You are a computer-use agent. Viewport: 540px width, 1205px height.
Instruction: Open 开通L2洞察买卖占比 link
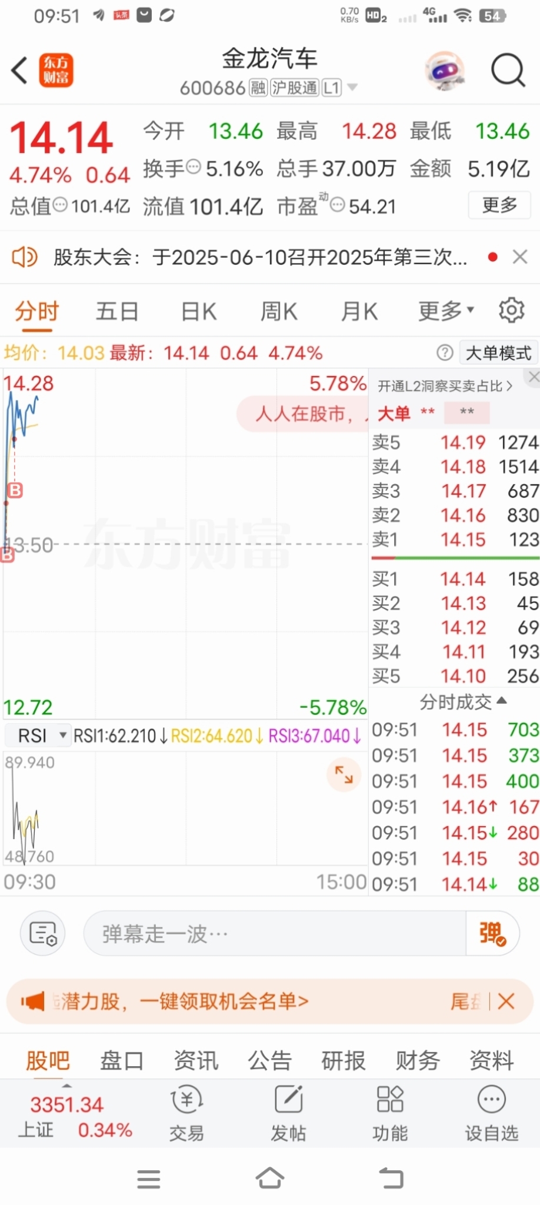445,386
